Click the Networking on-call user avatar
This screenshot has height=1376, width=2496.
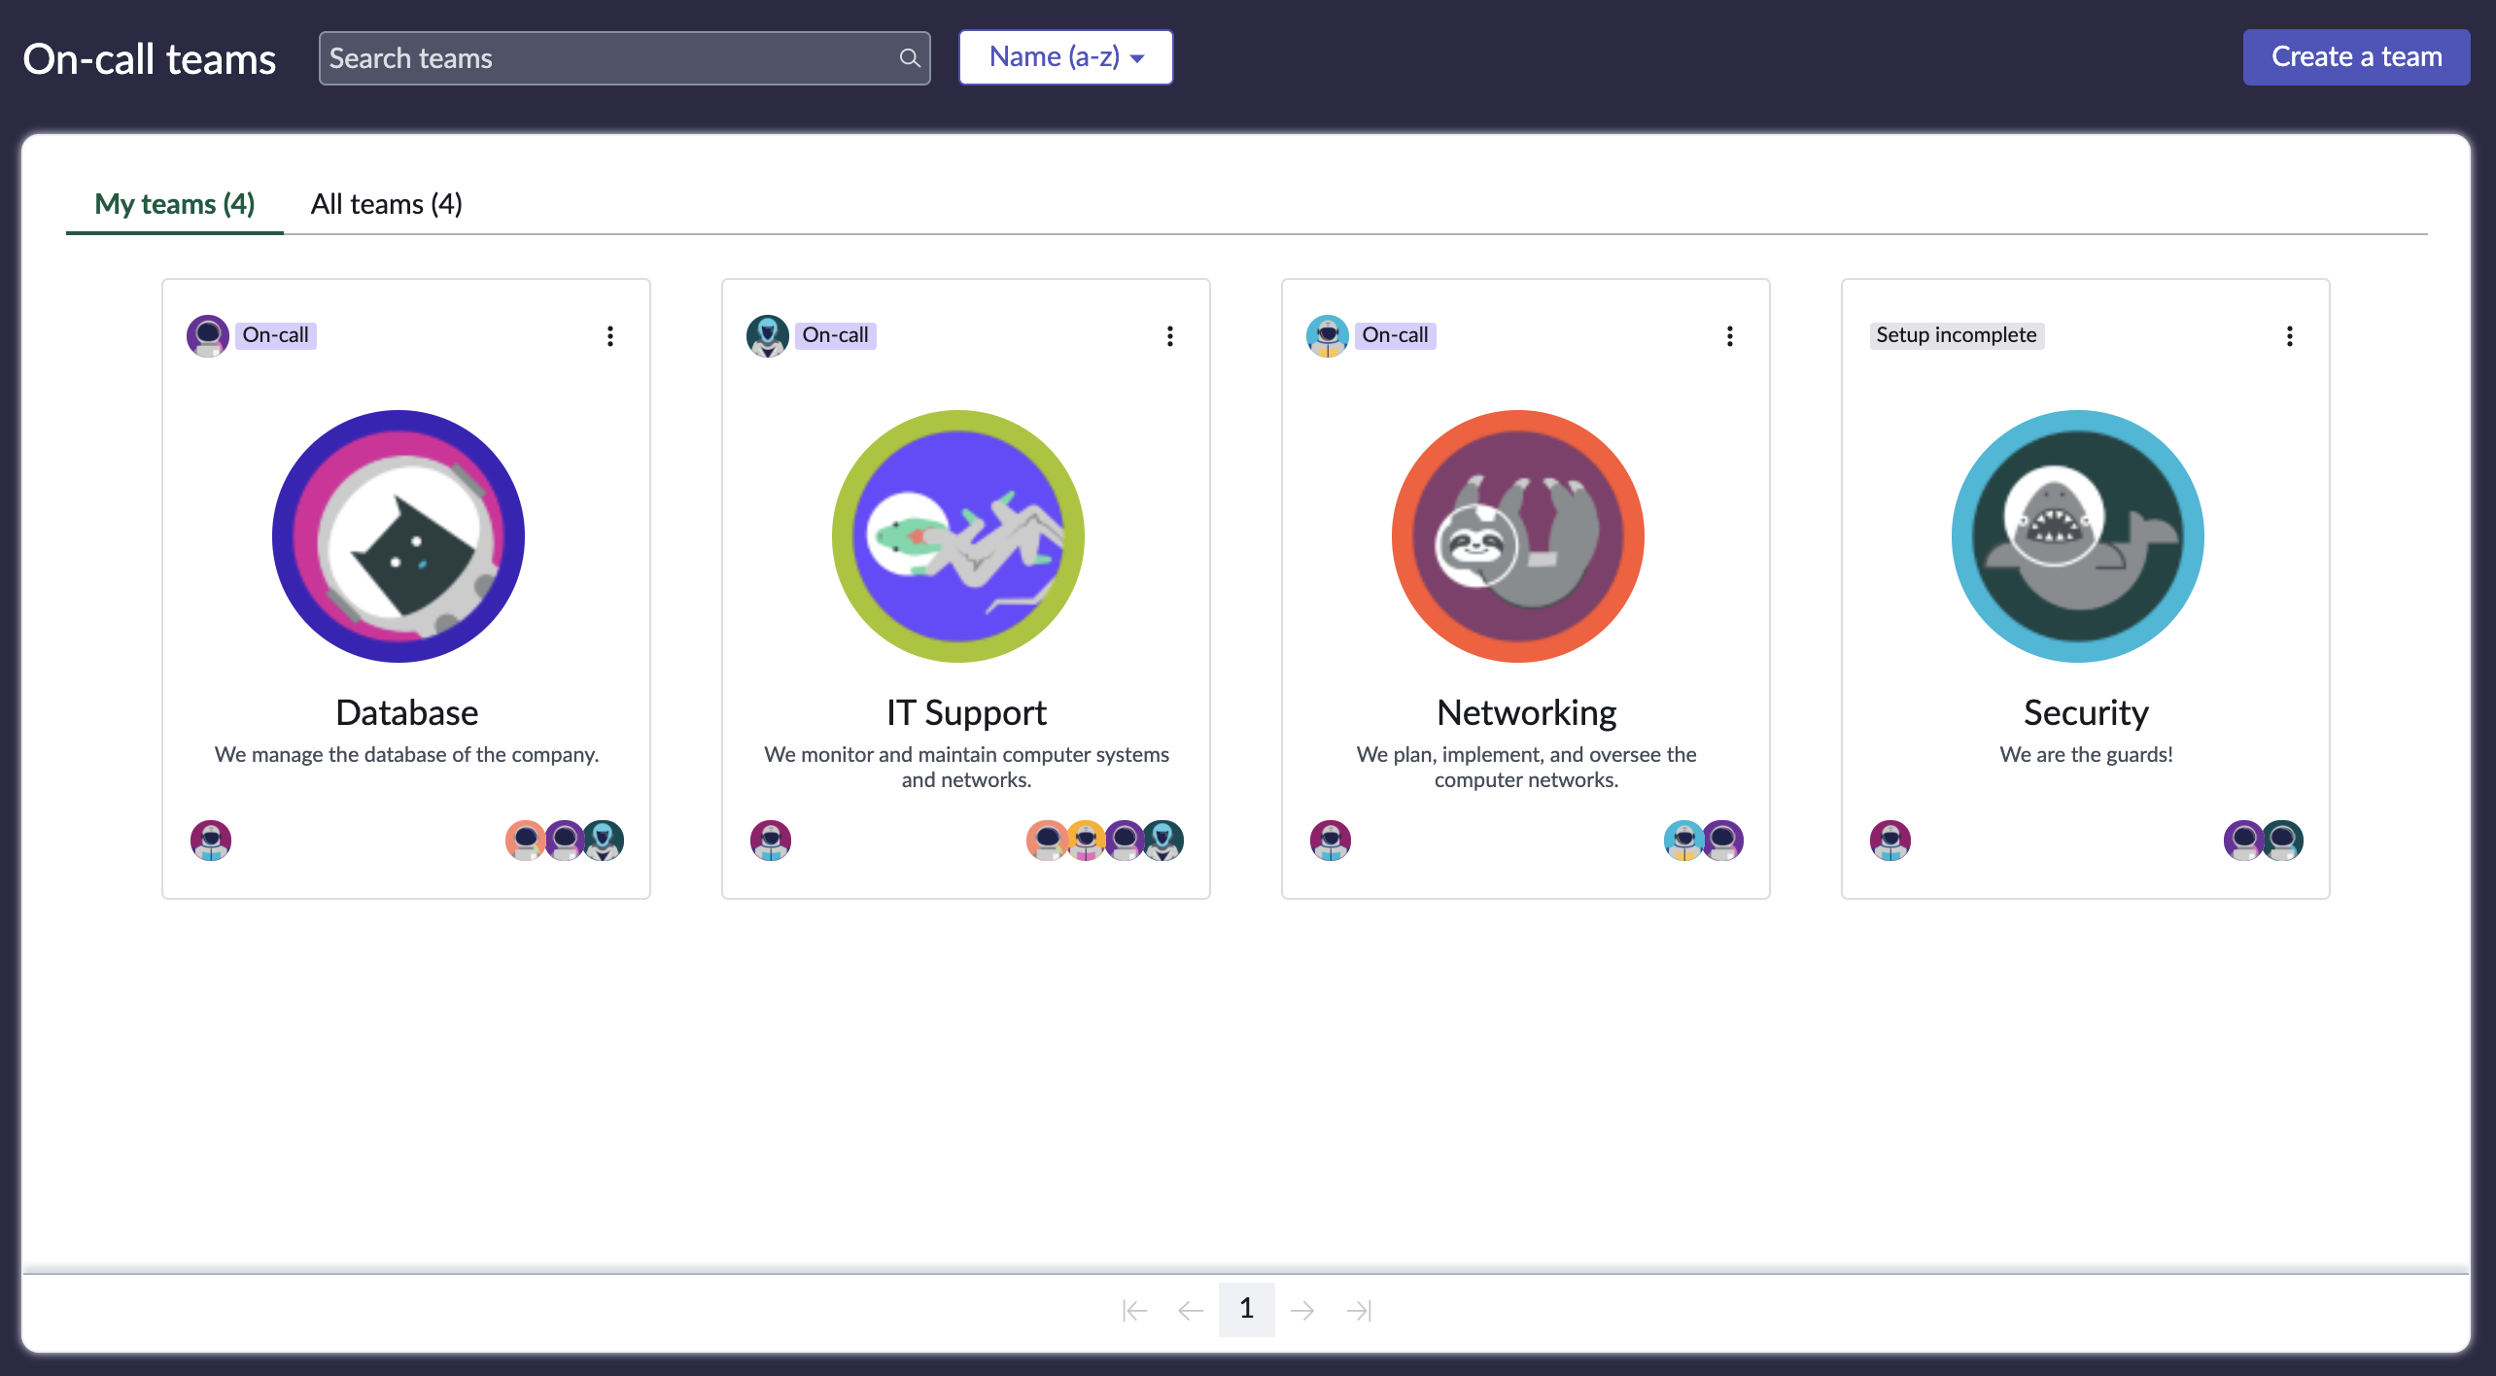1328,335
